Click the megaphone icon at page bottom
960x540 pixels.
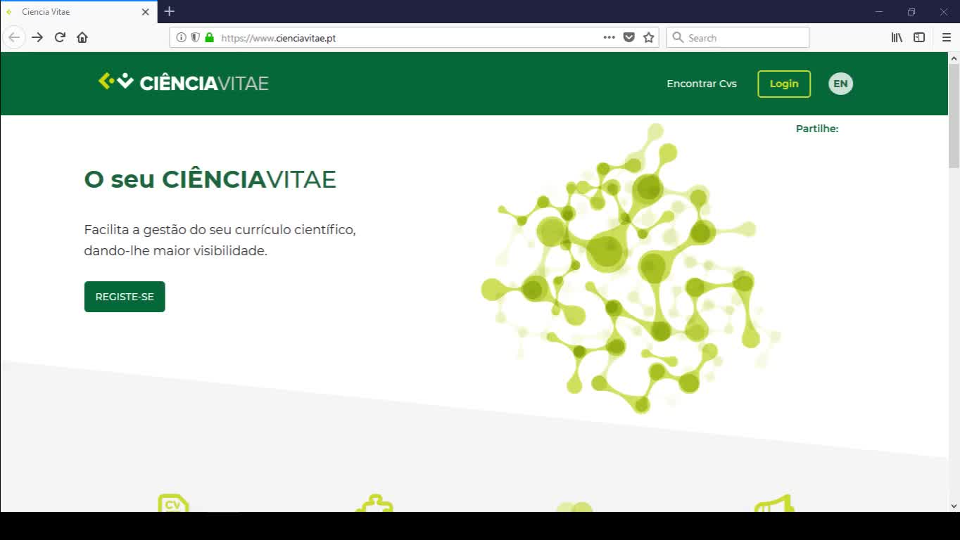pyautogui.click(x=774, y=503)
